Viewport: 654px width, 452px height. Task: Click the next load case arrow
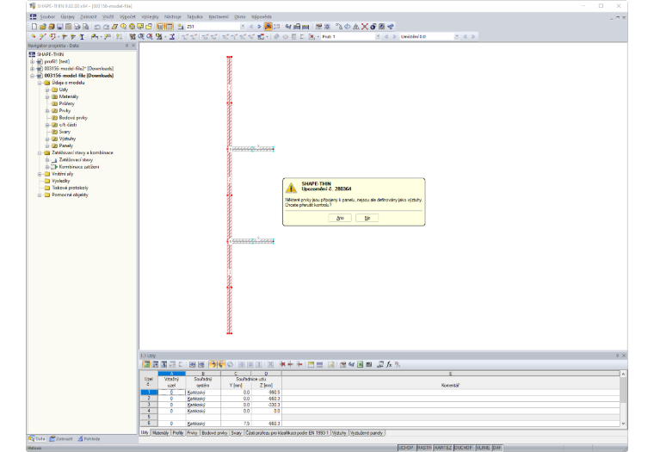pyautogui.click(x=259, y=27)
